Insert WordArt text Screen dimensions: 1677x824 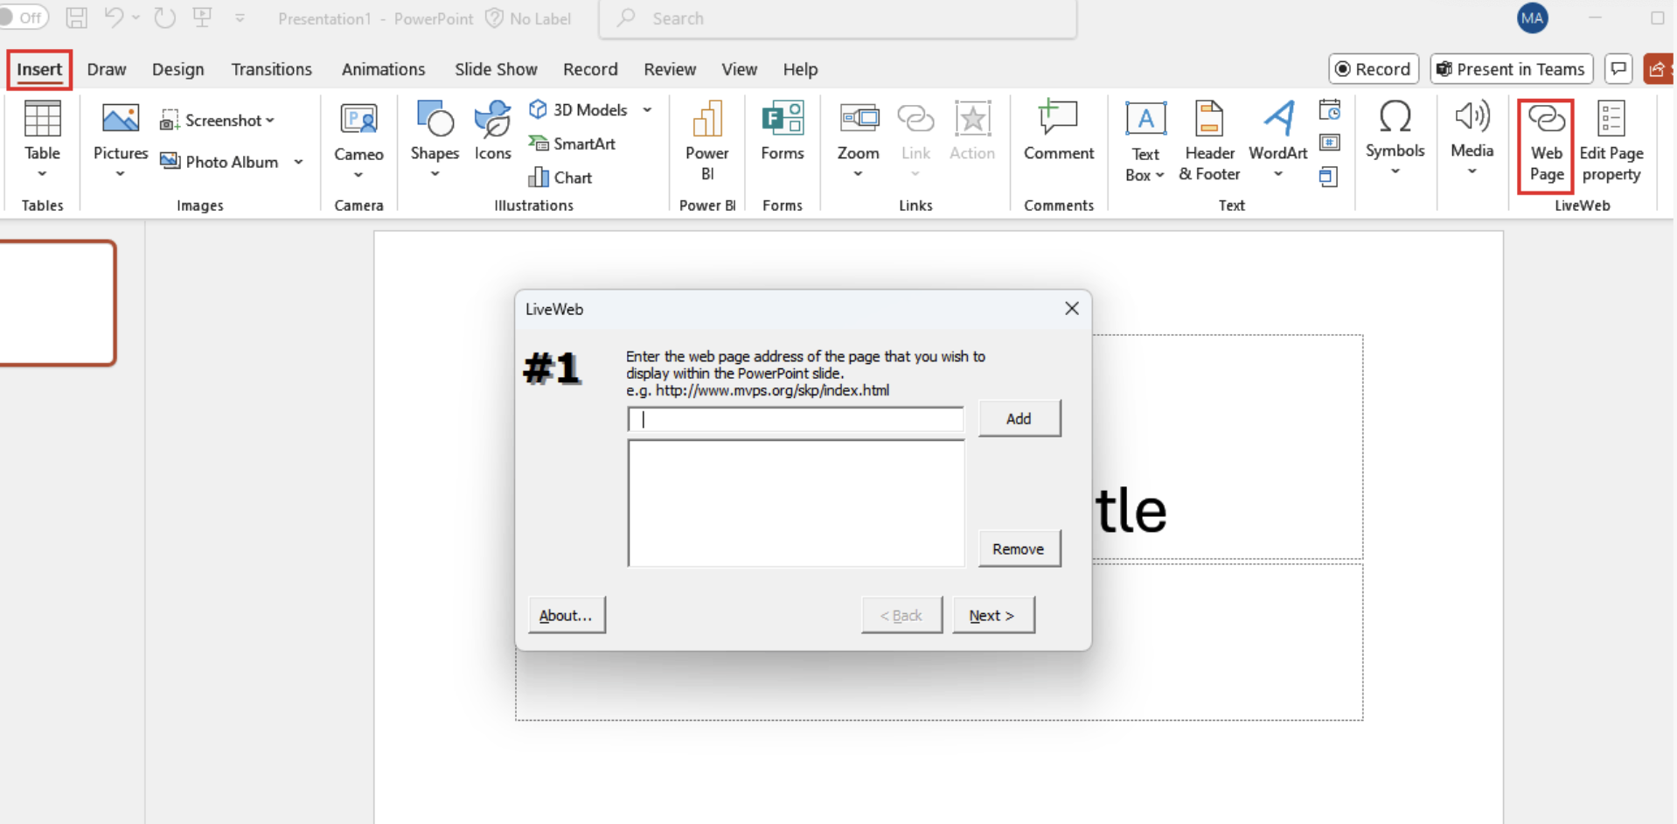click(1278, 140)
